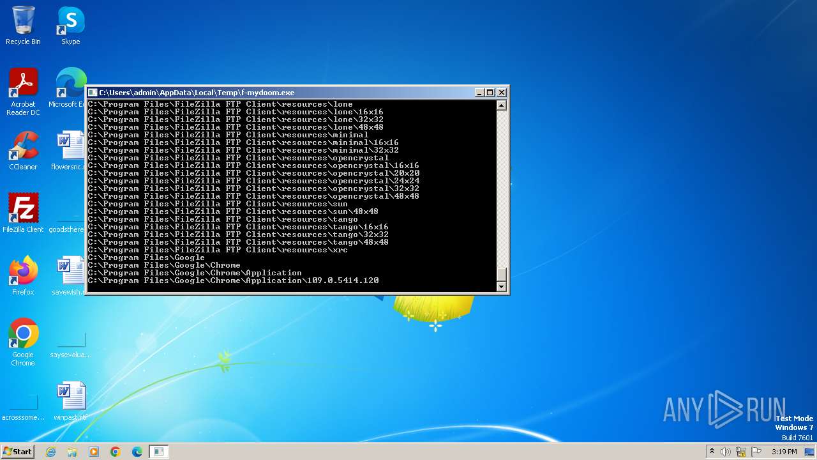Open the Action Center flag icon
The image size is (817, 460).
point(756,452)
